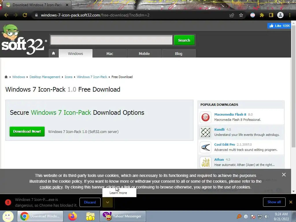Click the home icon tab in site navigation
This screenshot has width=296, height=222.
click(53, 53)
